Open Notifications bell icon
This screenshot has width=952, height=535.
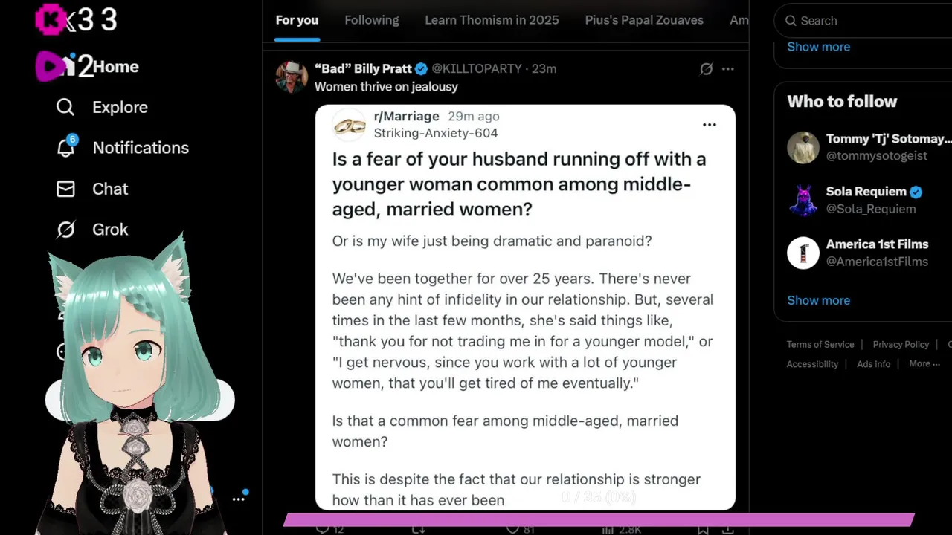point(65,147)
